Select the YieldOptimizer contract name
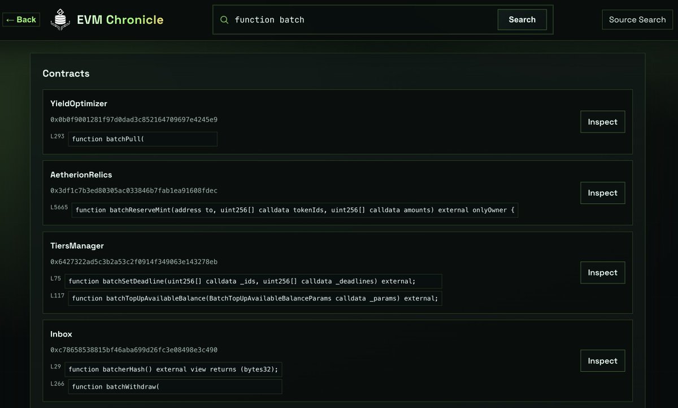This screenshot has width=678, height=408. click(79, 104)
